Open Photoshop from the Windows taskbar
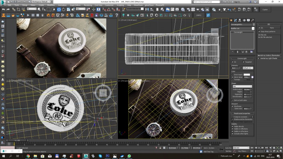283x159 pixels. pyautogui.click(x=108, y=156)
